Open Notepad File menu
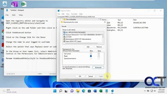Screen dimensions: 167x94 [x=7, y=15]
